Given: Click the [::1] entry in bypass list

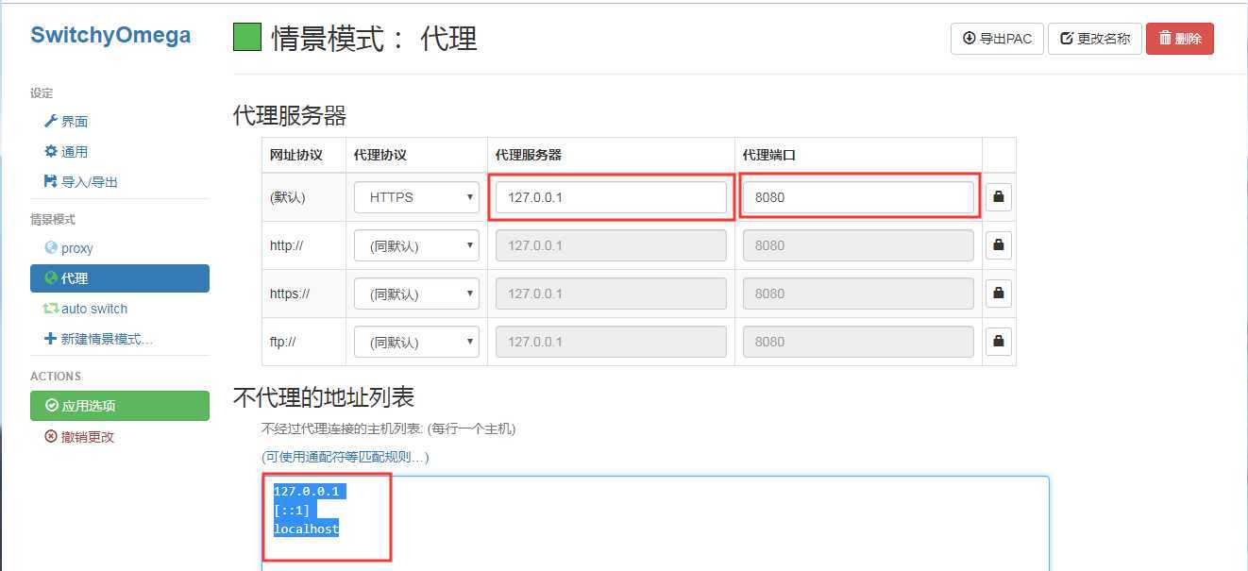Looking at the screenshot, I should coord(292,511).
